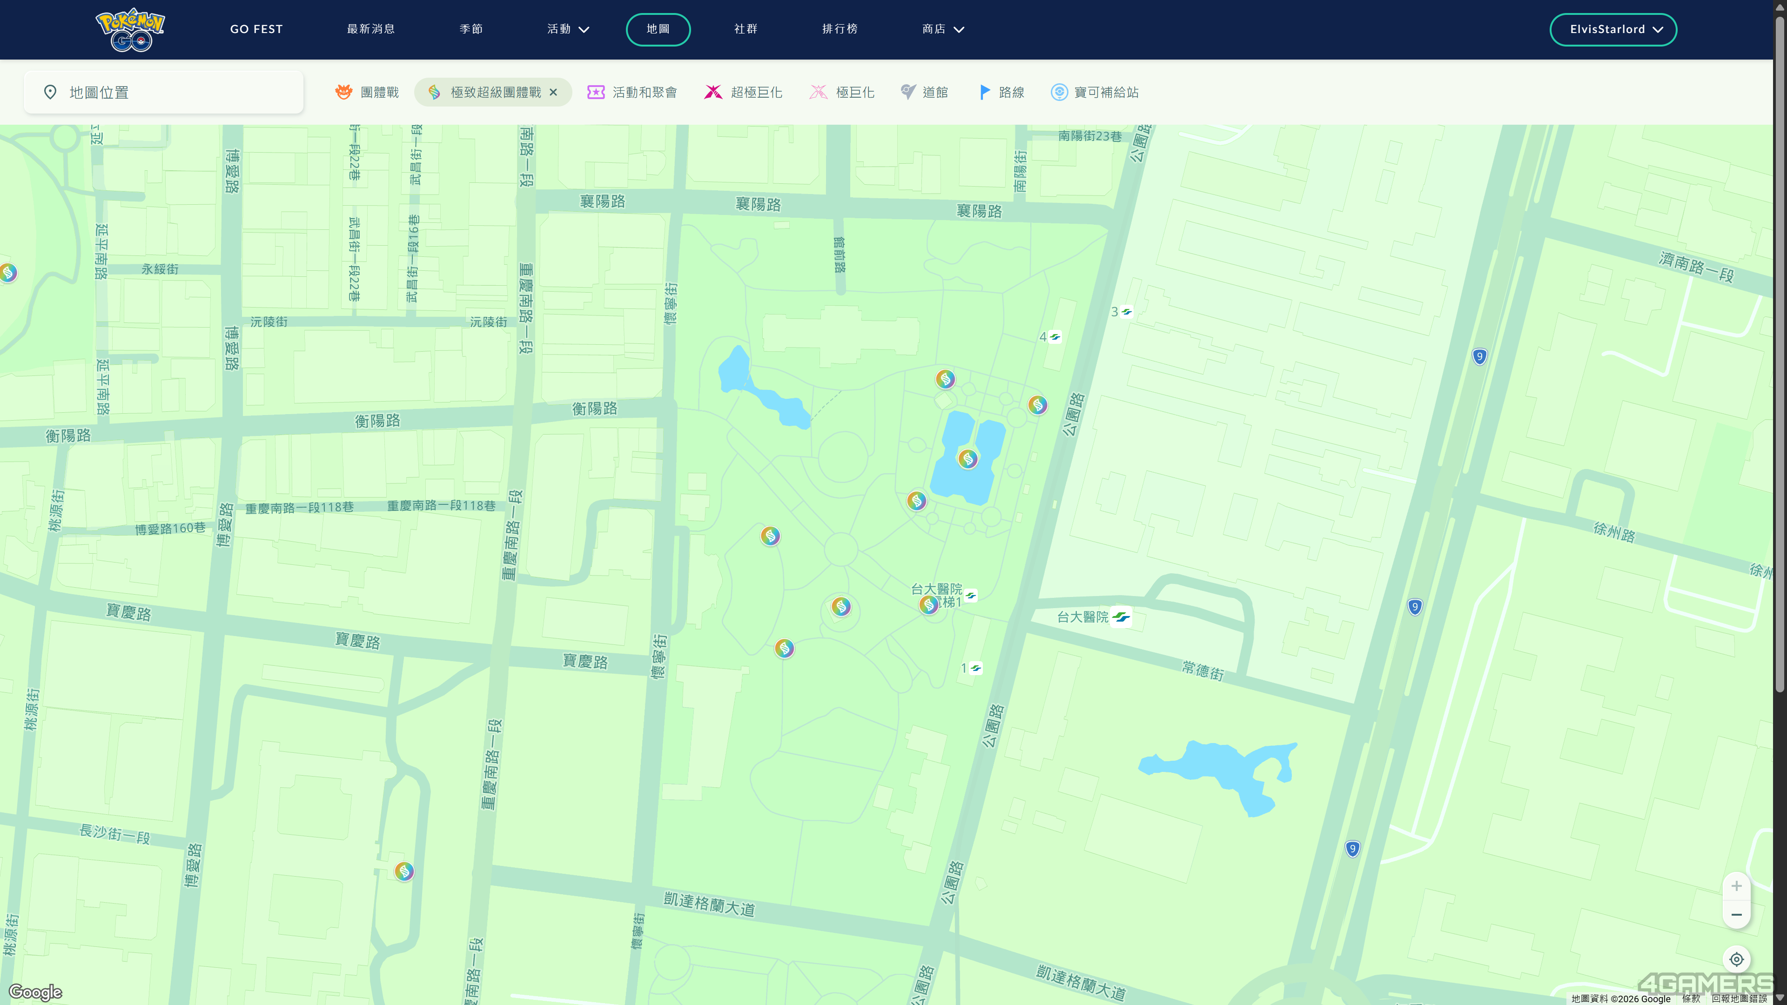Select raid marker at southern park circle
This screenshot has height=1005, width=1787.
[841, 607]
